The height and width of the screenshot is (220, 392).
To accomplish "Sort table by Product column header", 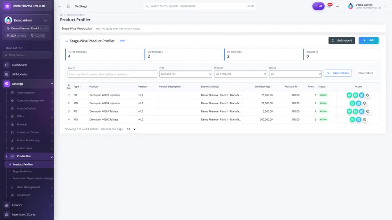I will point(95,86).
